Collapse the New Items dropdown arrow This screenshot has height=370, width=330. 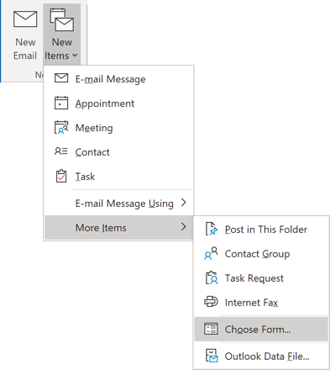click(75, 55)
